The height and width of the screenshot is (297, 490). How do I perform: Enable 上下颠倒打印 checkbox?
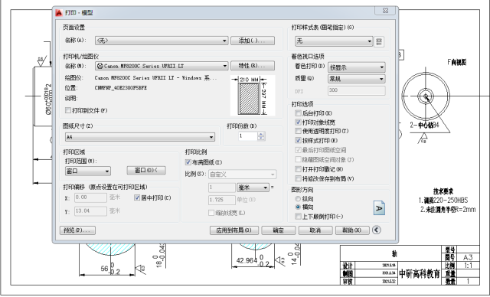point(298,217)
